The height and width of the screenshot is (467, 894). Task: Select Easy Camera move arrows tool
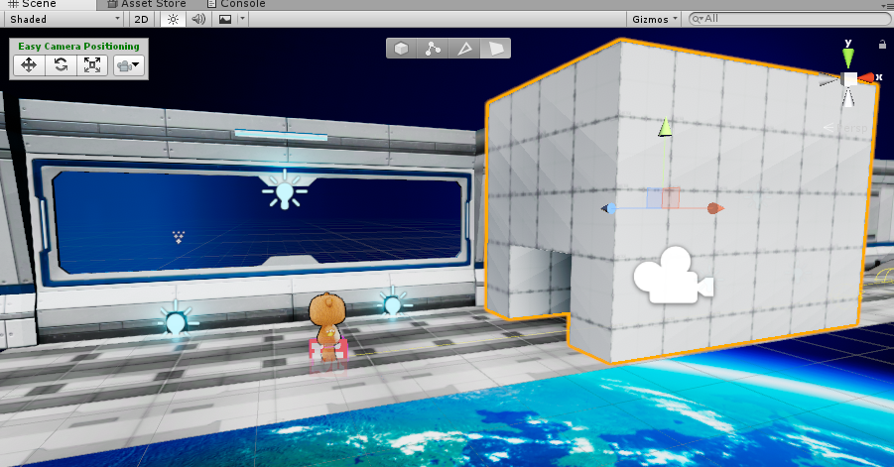29,64
